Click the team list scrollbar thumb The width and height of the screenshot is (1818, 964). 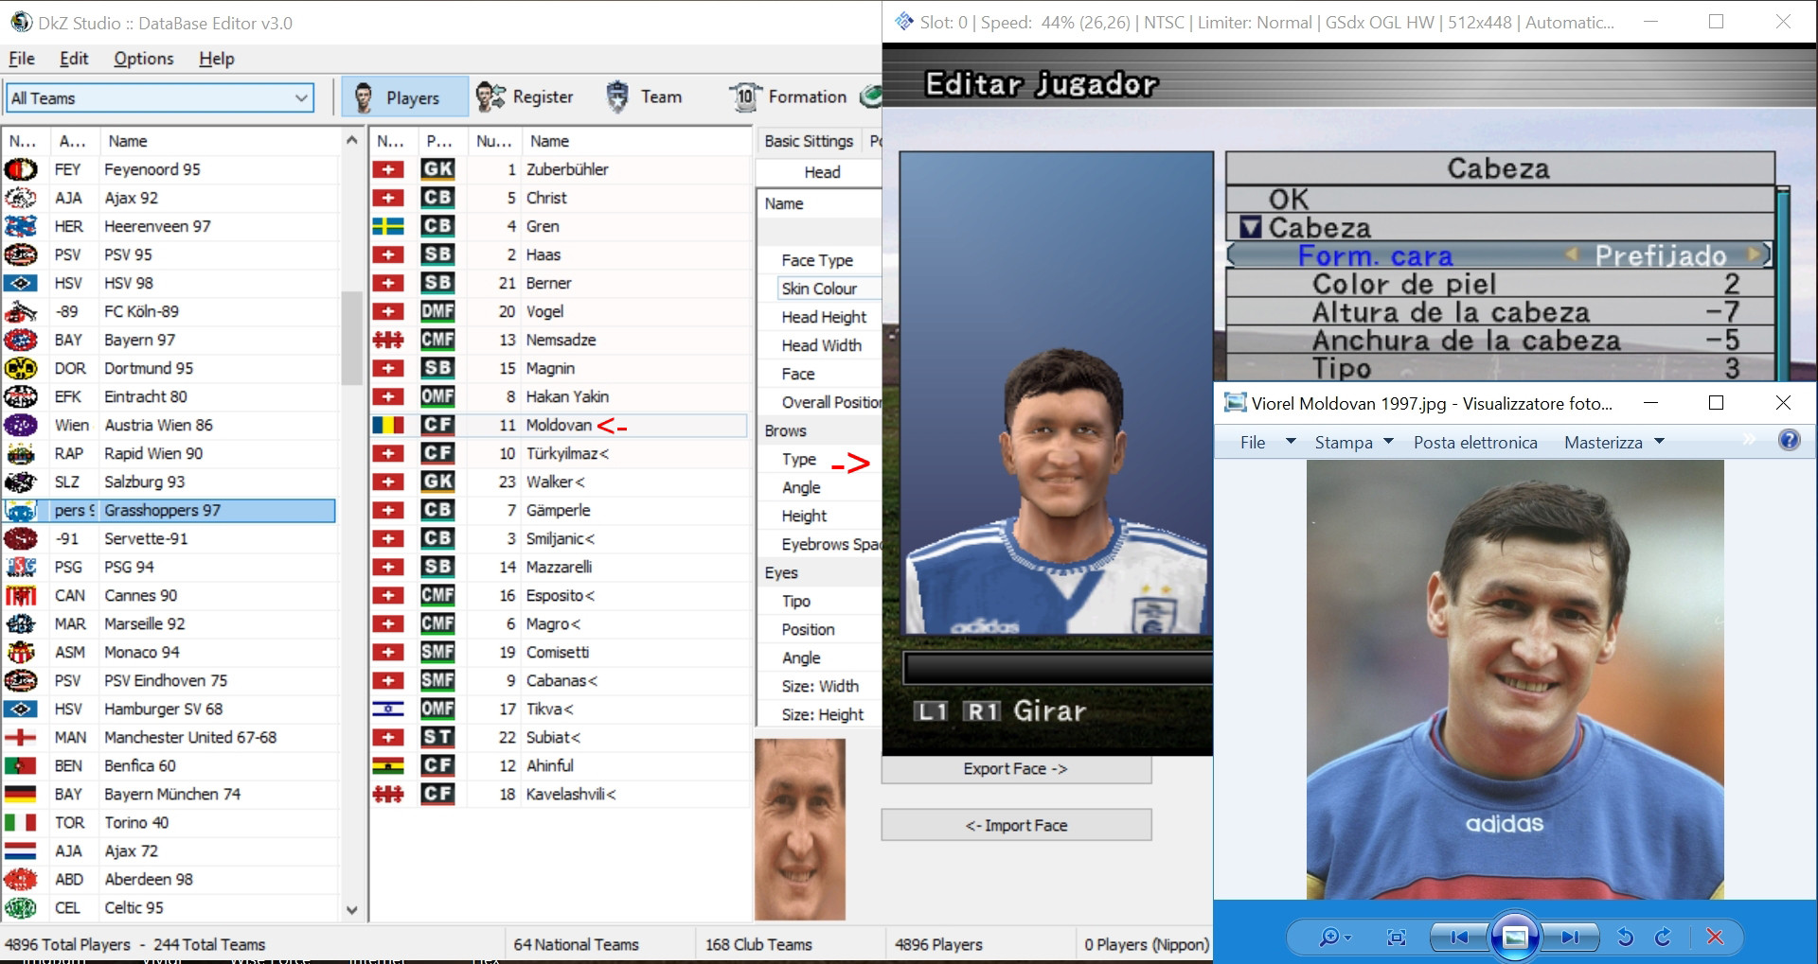(x=351, y=338)
